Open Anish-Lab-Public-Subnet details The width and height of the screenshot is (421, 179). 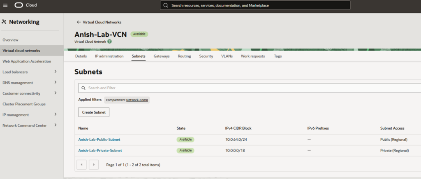(x=99, y=139)
